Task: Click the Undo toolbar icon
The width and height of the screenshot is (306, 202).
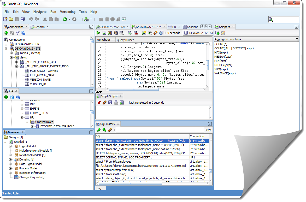Action: coord(31,19)
